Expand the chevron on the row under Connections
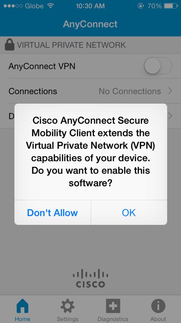Screen dimensions: 181x323 pyautogui.click(x=170, y=116)
